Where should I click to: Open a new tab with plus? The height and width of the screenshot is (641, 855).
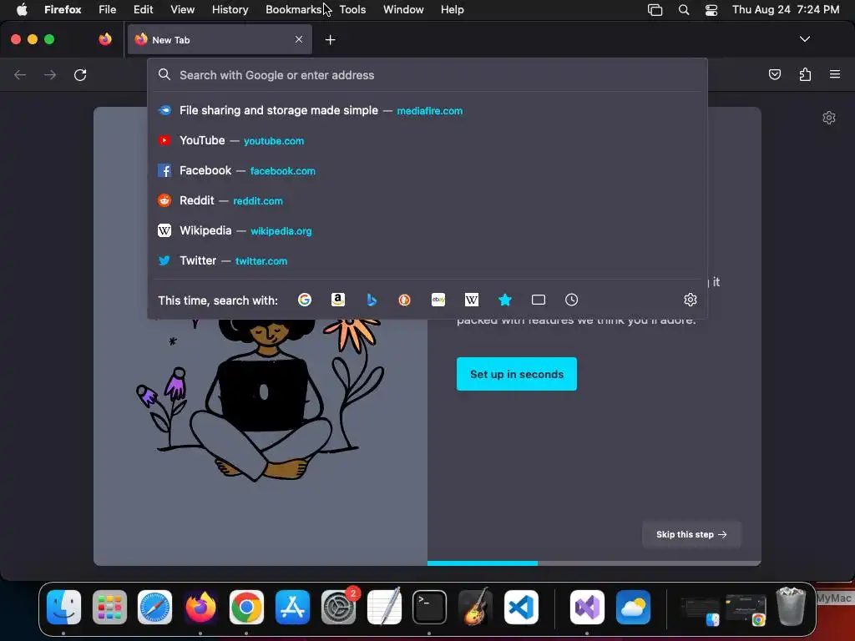click(330, 40)
